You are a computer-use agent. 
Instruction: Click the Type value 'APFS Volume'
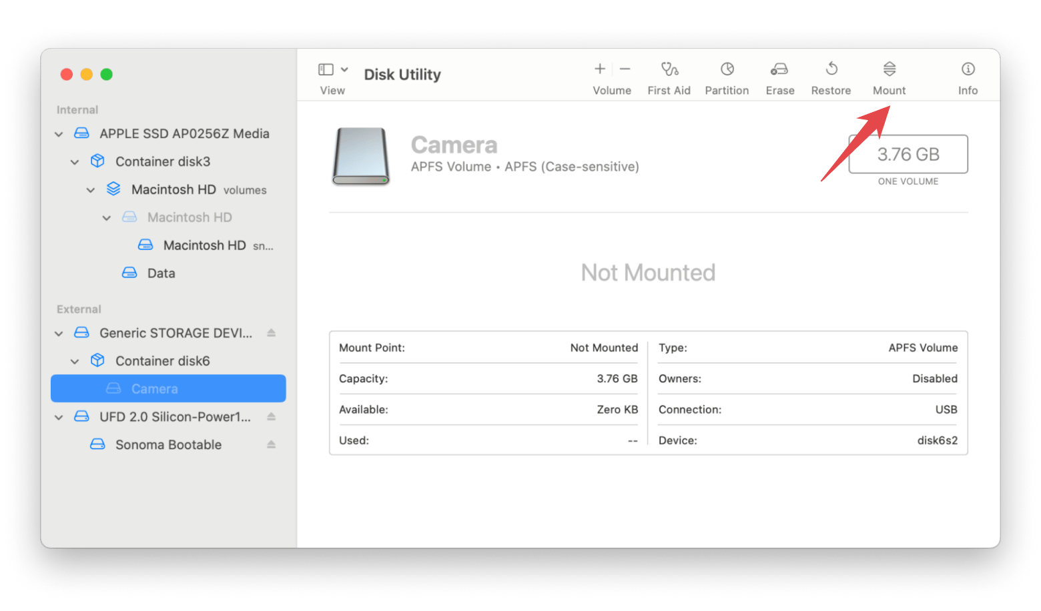click(923, 348)
